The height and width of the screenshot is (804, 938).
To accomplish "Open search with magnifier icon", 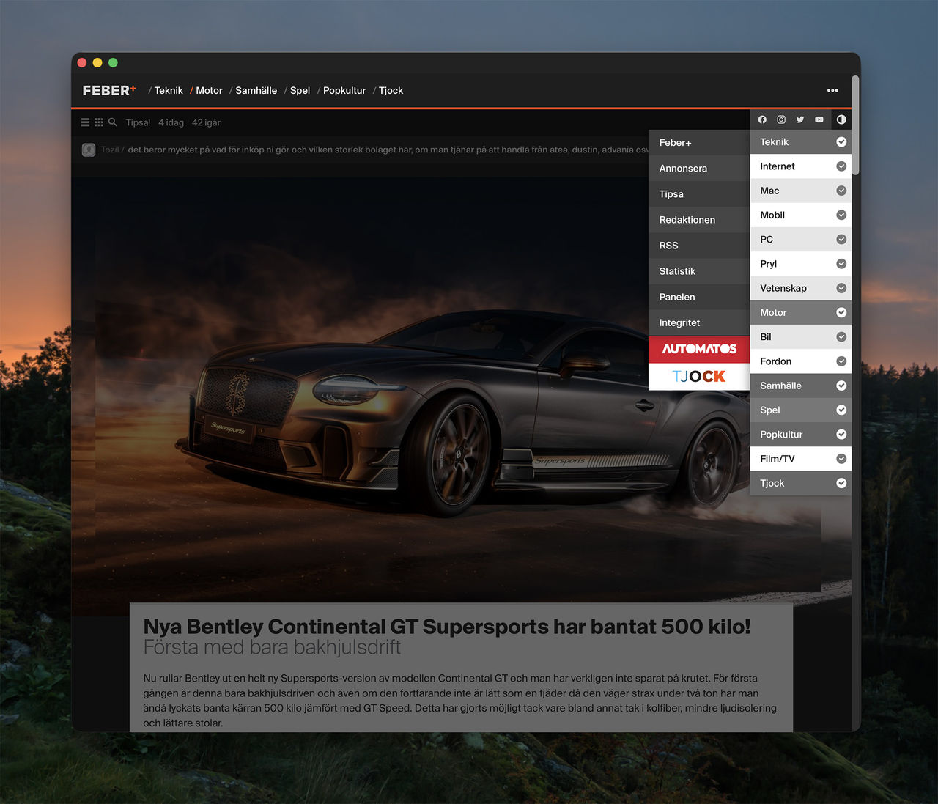I will [x=113, y=122].
